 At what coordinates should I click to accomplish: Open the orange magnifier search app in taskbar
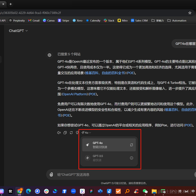127,191
